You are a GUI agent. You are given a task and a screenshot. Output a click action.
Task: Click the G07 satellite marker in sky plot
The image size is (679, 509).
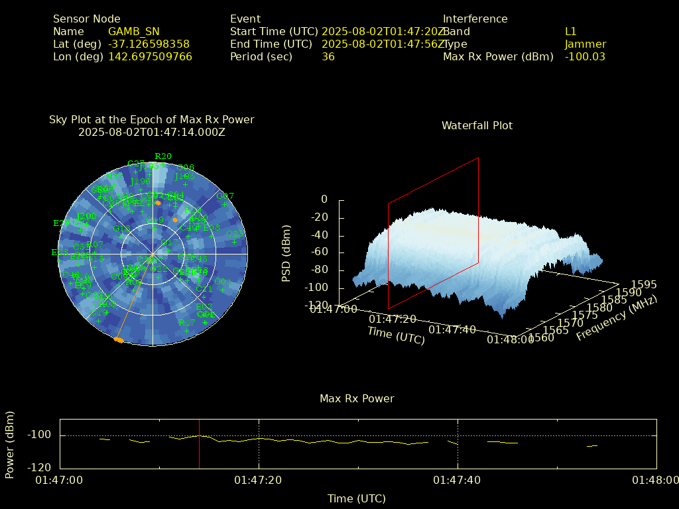pyautogui.click(x=225, y=204)
